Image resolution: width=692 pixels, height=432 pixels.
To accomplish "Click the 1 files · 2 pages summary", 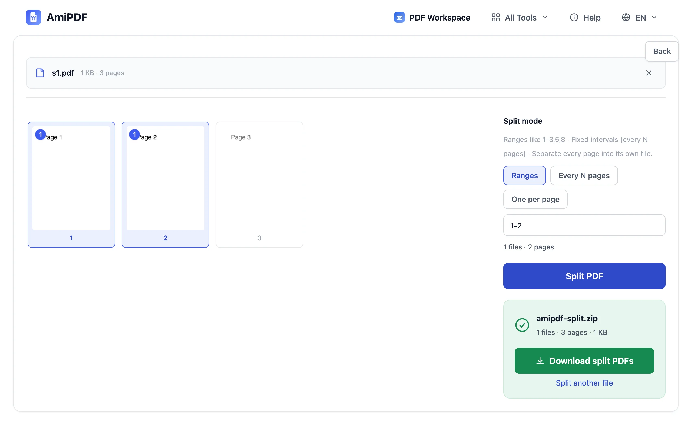I will click(x=528, y=247).
